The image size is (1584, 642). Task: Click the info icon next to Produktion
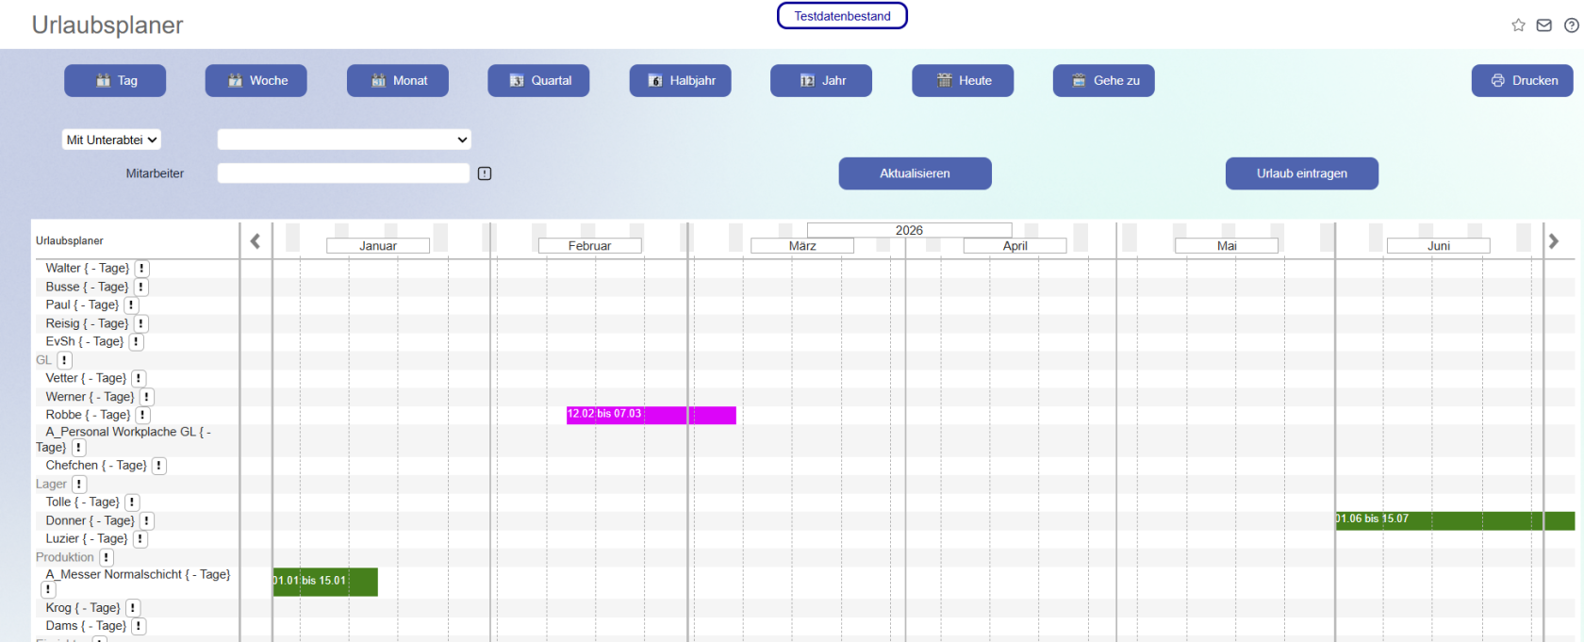107,557
